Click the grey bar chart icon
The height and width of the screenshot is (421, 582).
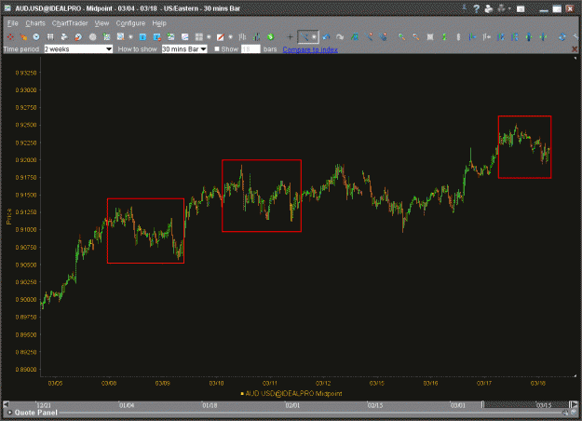[242, 36]
